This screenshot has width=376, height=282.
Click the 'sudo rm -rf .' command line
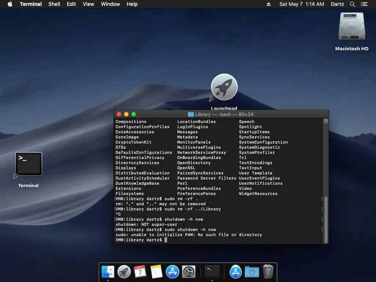[x=181, y=199]
